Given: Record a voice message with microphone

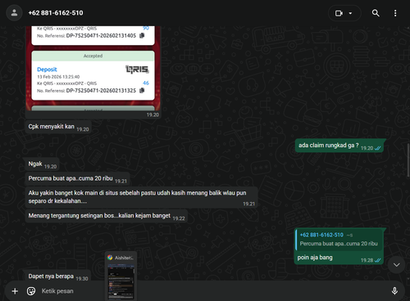Looking at the screenshot, I should pos(394,291).
